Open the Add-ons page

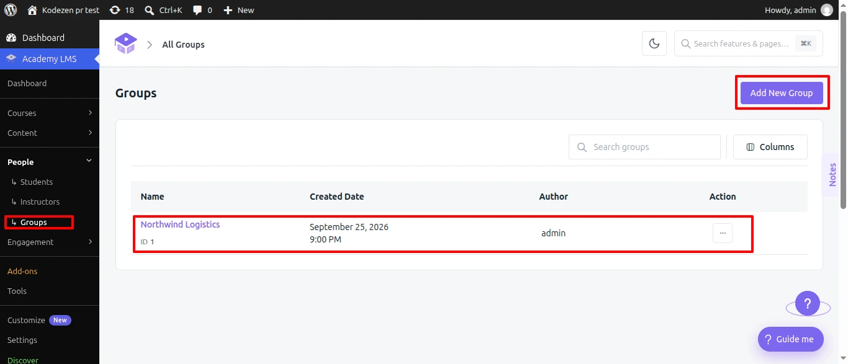22,271
